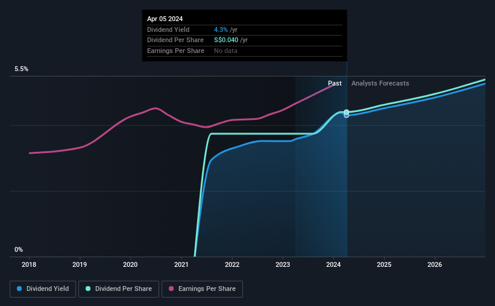Image resolution: width=495 pixels, height=306 pixels.
Task: Click the 2020 x-axis label
Action: [130, 264]
